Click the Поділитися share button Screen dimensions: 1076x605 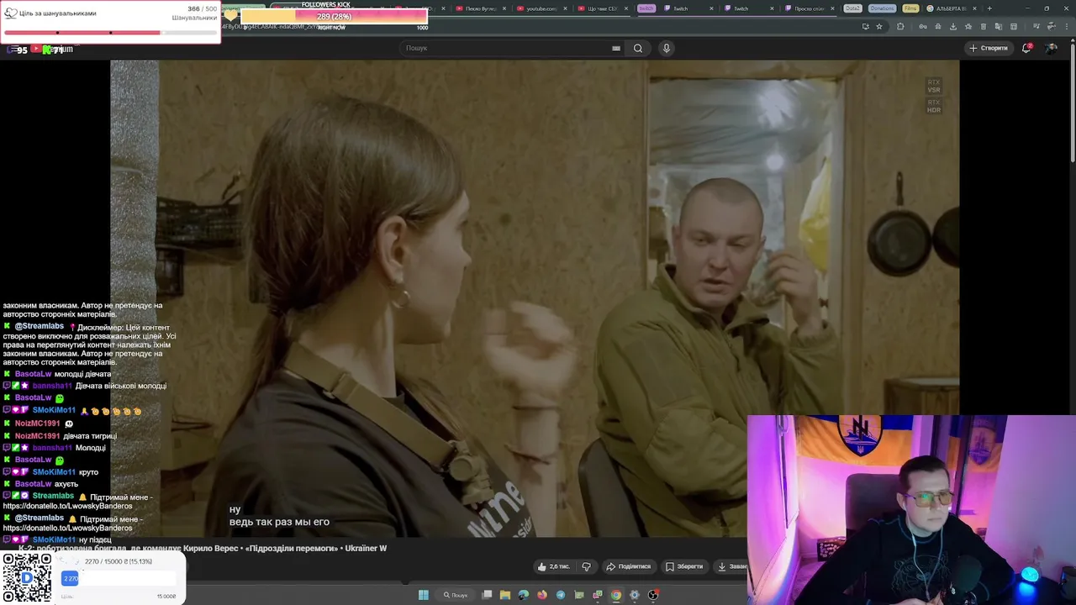(x=629, y=566)
